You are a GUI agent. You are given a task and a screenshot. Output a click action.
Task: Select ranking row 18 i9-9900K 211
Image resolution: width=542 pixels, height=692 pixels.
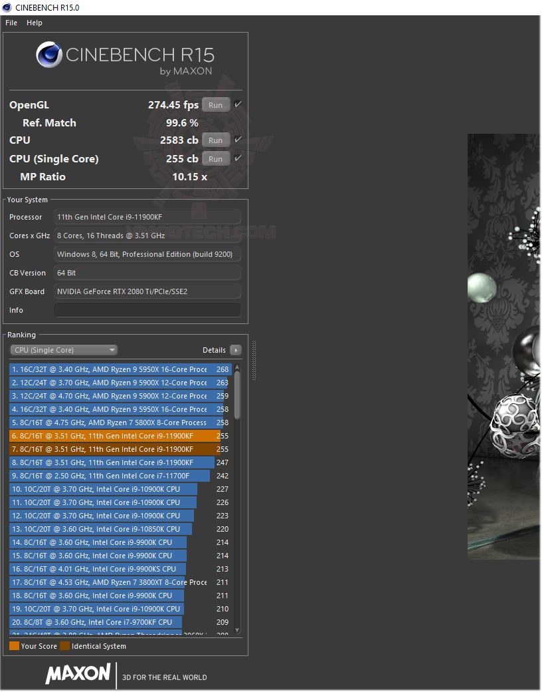pos(120,596)
